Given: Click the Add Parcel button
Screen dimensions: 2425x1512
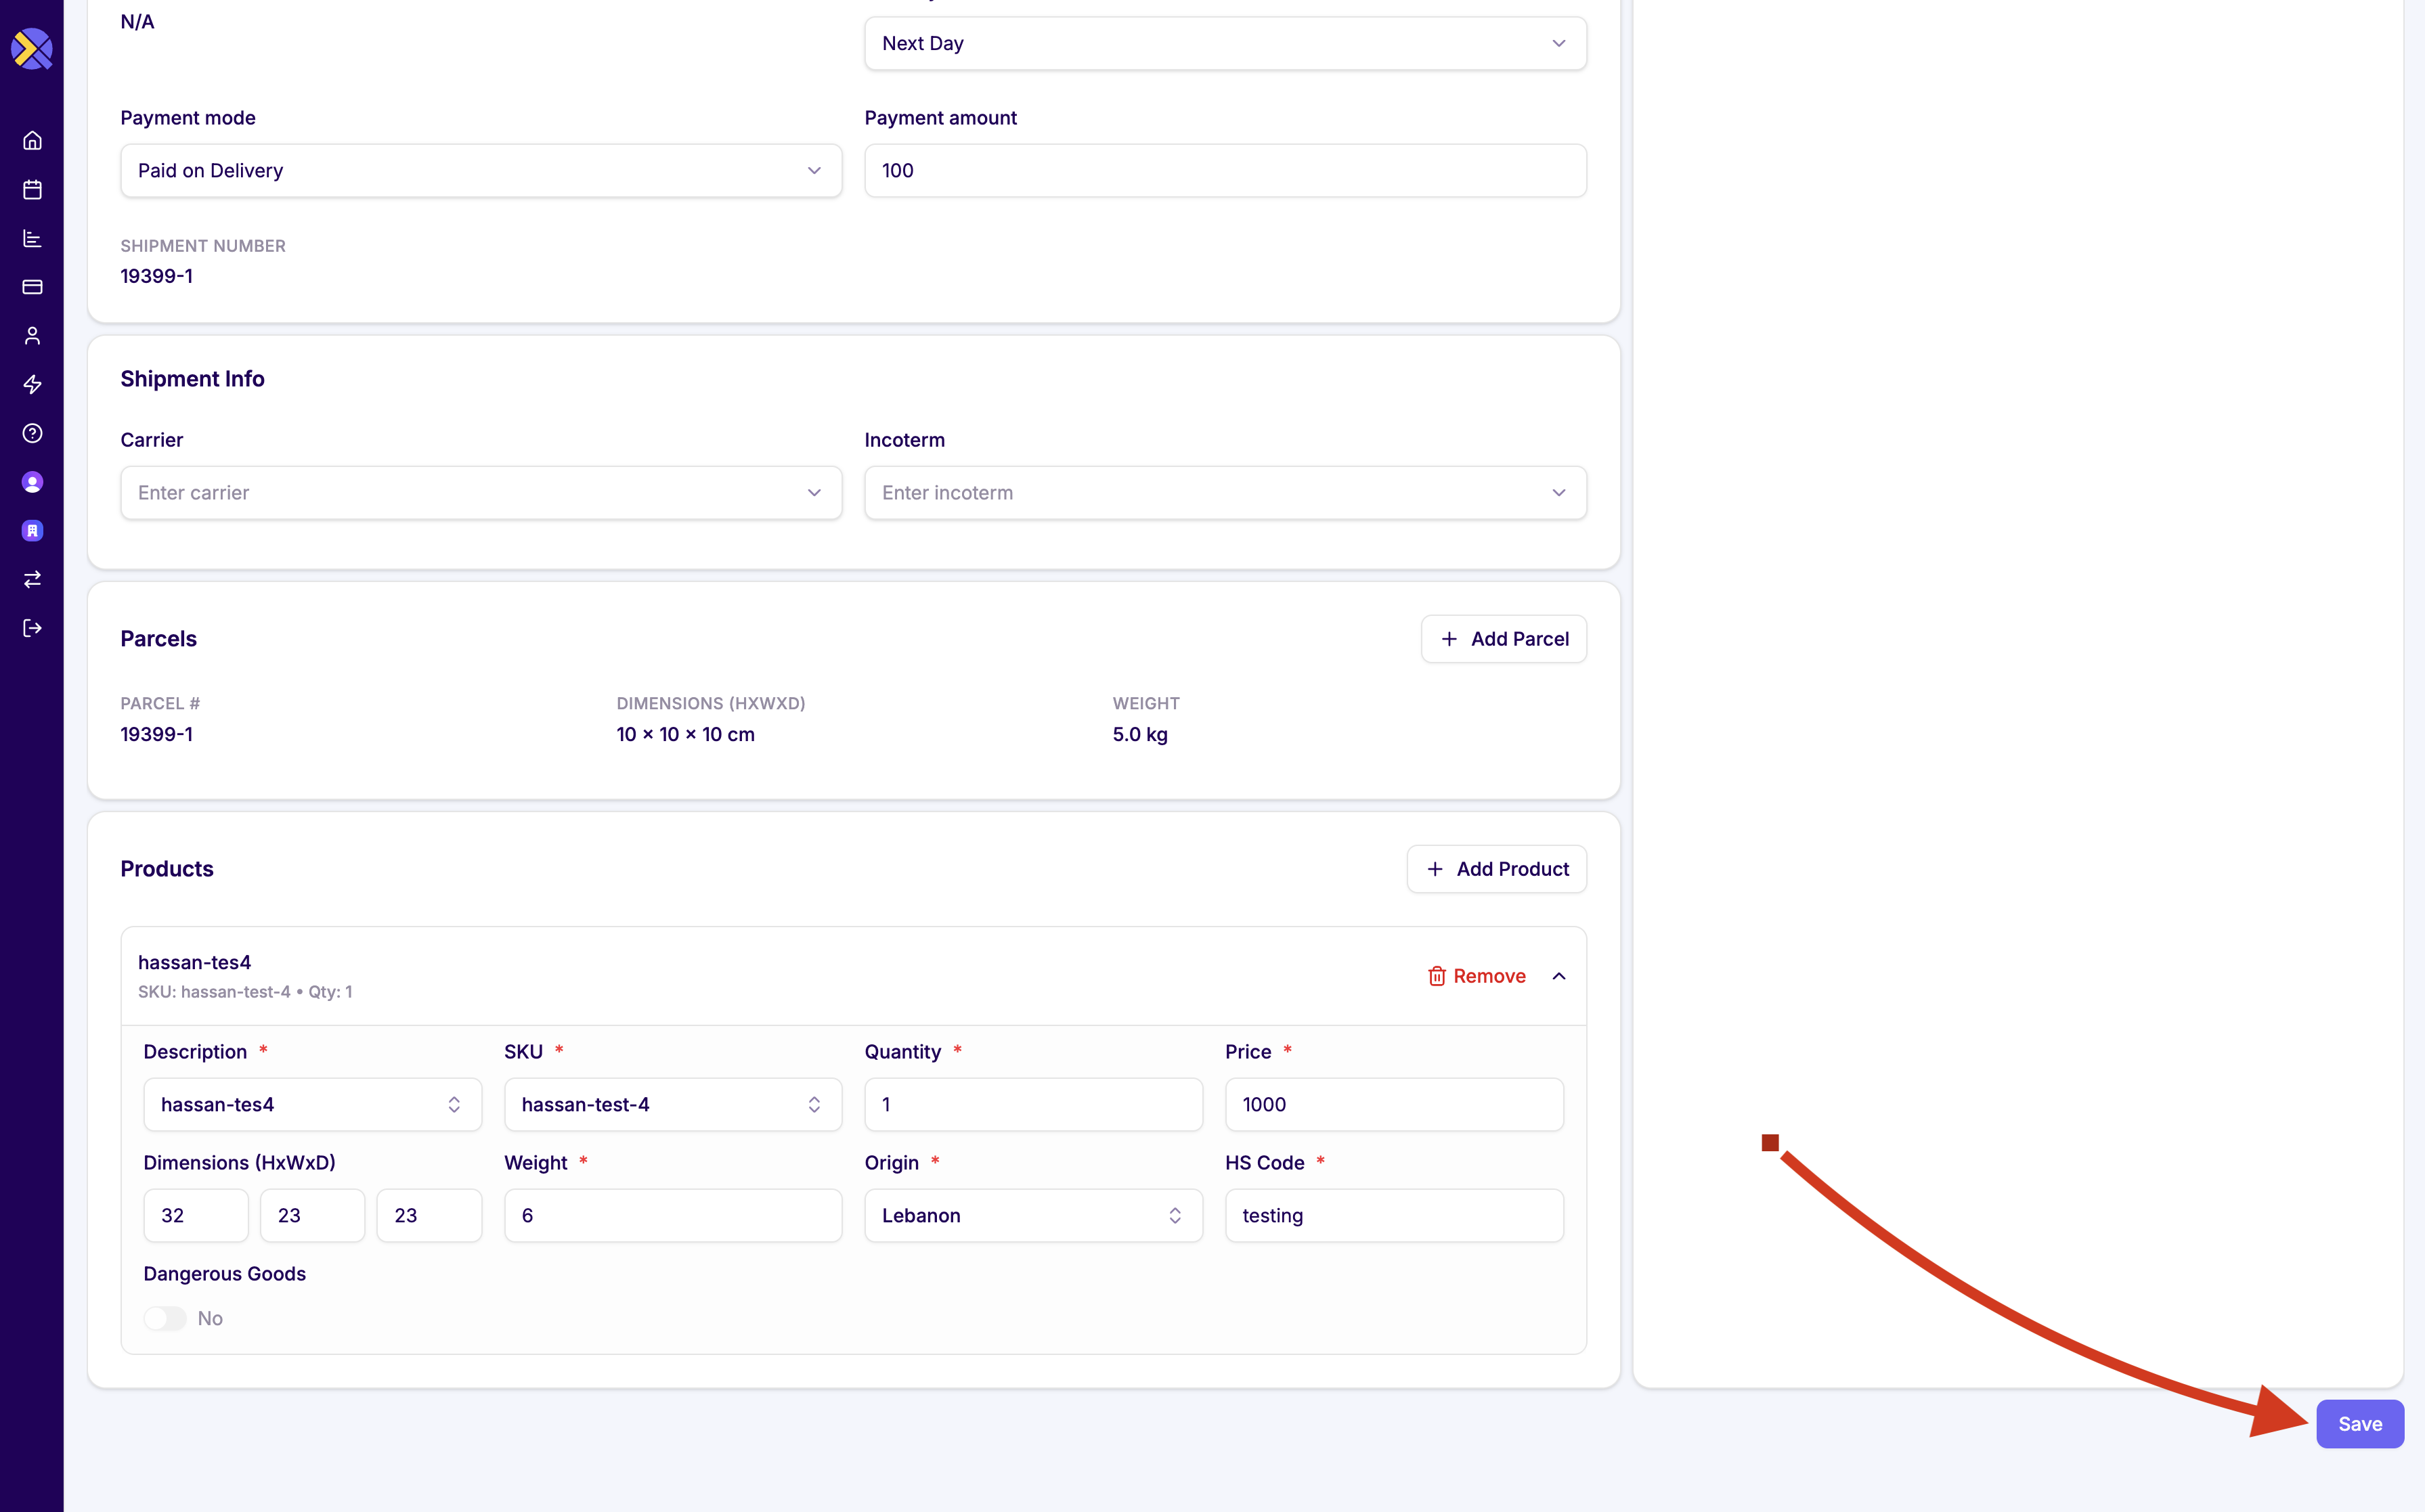Looking at the screenshot, I should (1503, 639).
